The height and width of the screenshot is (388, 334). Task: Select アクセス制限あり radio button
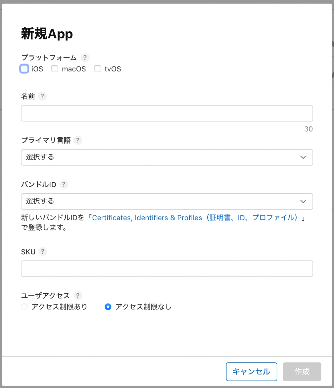(24, 307)
